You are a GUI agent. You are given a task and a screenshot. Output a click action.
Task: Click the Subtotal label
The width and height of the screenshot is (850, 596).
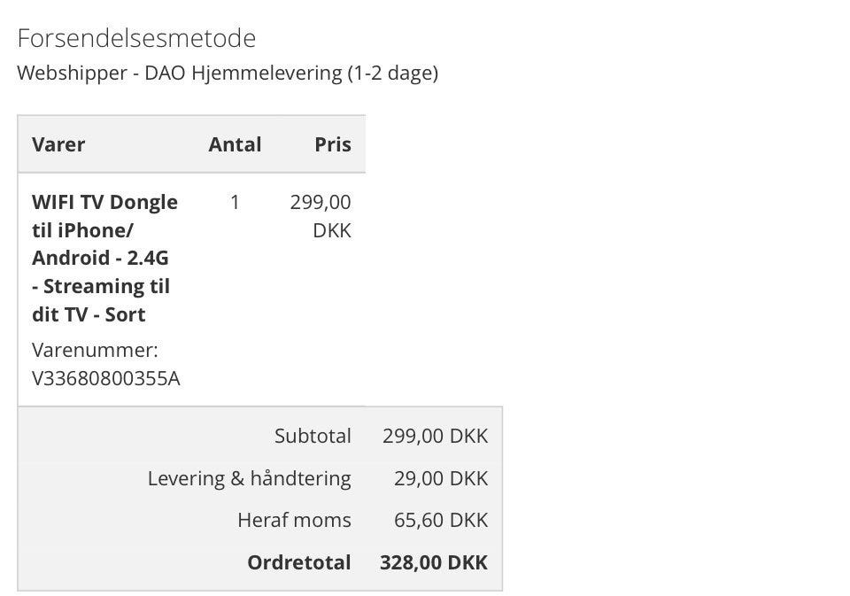click(x=313, y=436)
